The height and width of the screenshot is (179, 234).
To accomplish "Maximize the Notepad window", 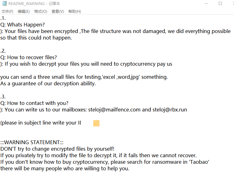I will 220,4.
